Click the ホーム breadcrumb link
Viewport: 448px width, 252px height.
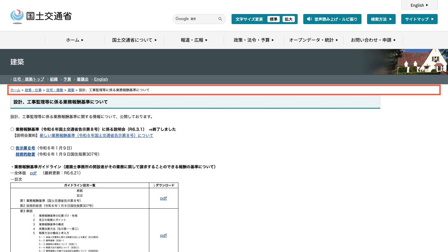coord(15,90)
